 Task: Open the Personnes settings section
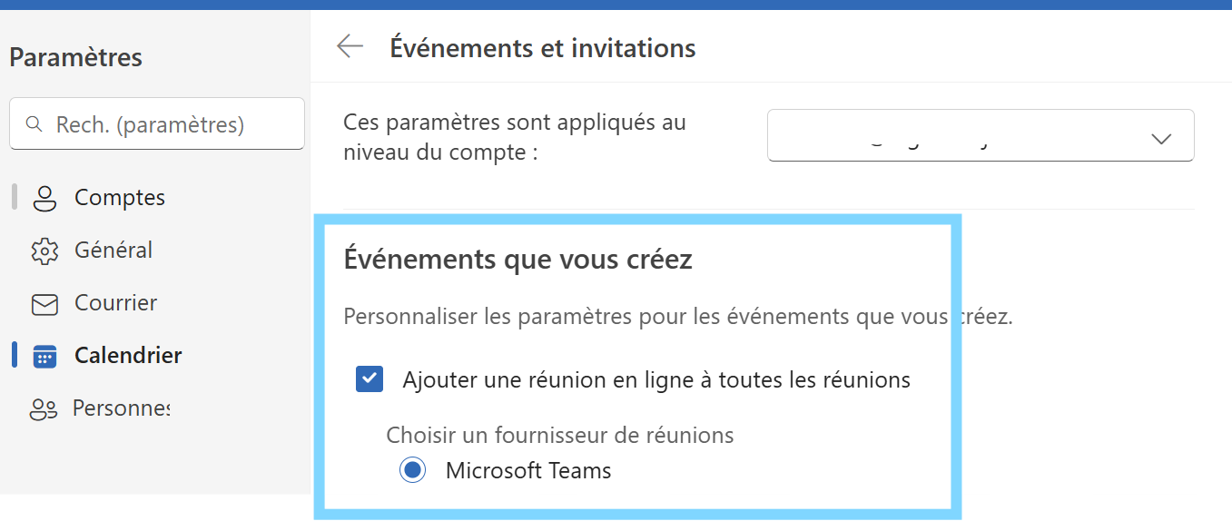[121, 409]
